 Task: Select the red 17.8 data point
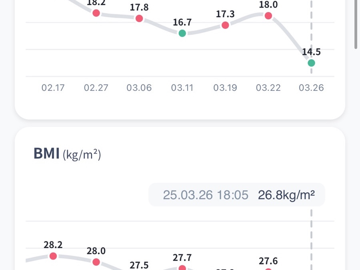(139, 18)
